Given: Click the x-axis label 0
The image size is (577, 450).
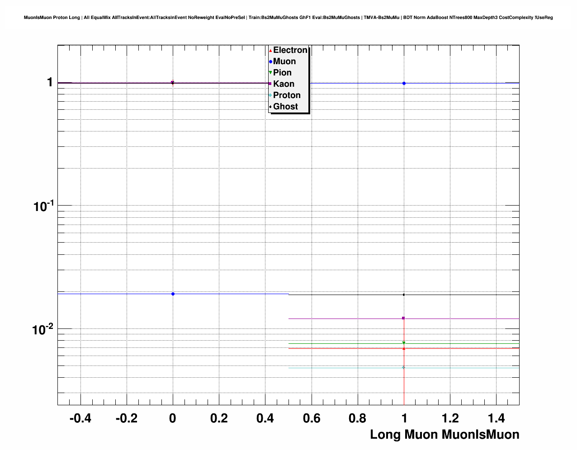Looking at the screenshot, I should [x=172, y=418].
